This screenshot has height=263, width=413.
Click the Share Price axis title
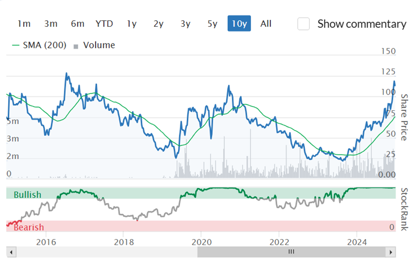[404, 117]
